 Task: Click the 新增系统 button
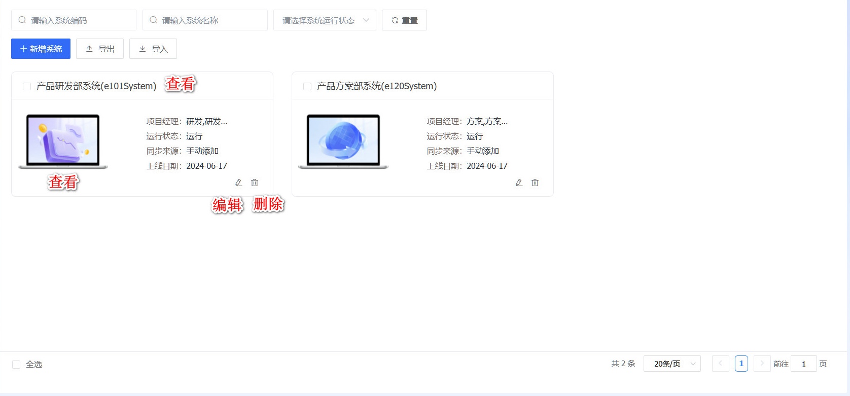pyautogui.click(x=41, y=49)
